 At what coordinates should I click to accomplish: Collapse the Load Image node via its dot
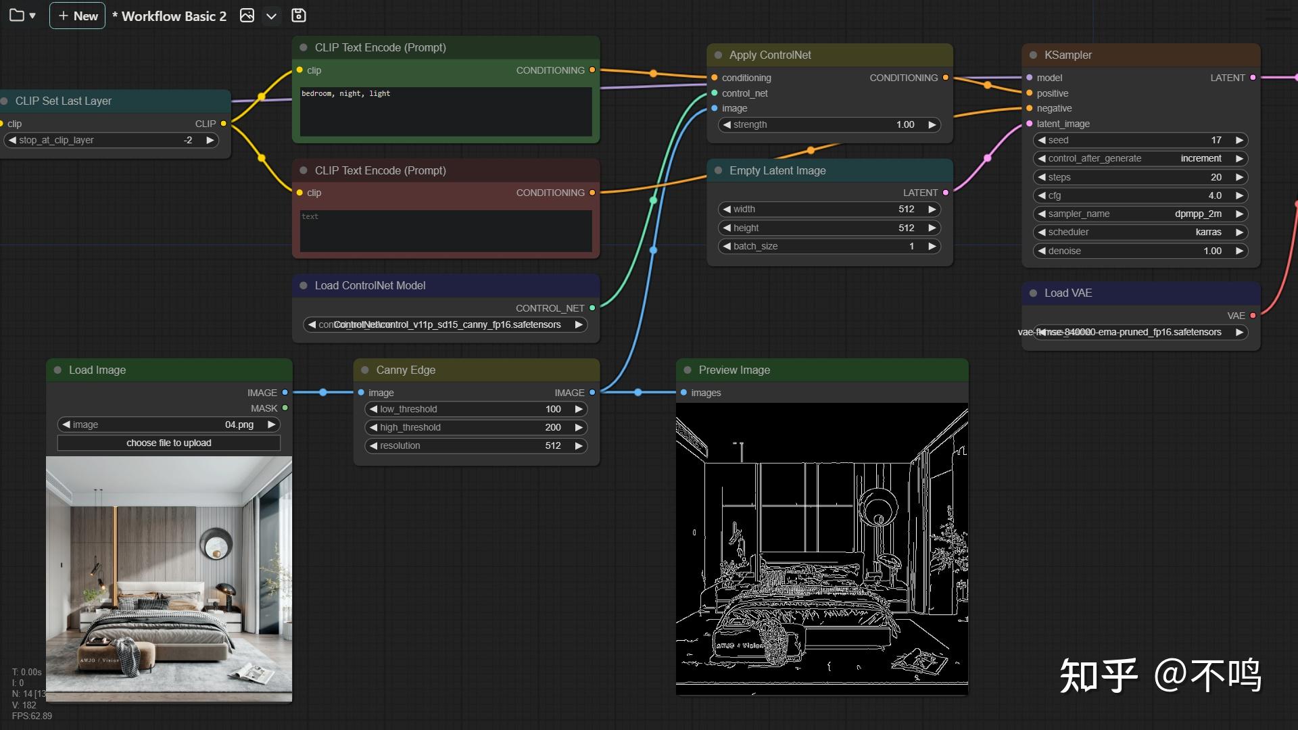coord(57,370)
